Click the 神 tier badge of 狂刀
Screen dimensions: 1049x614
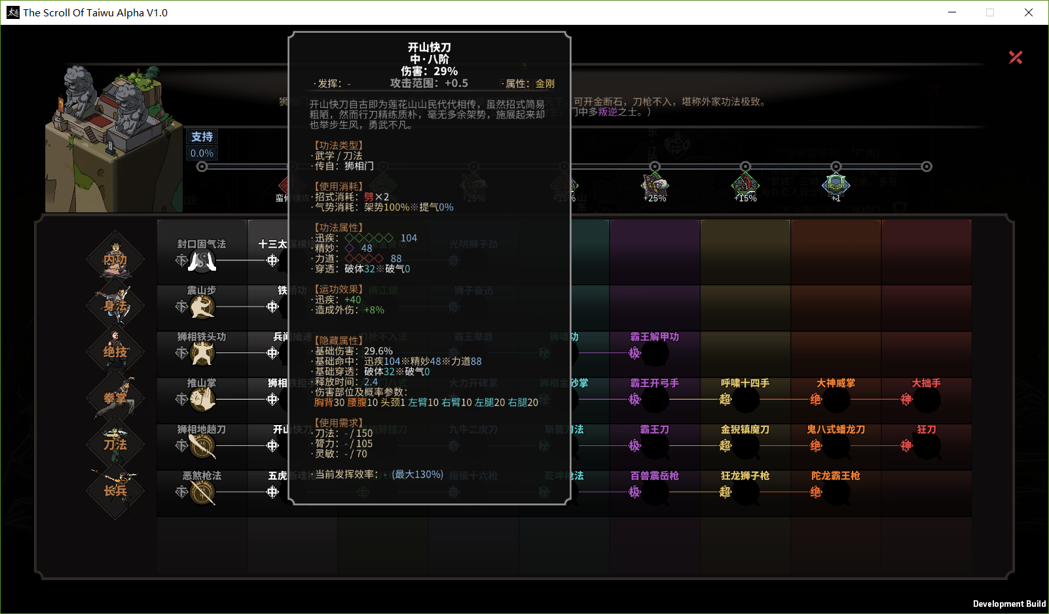tap(906, 446)
